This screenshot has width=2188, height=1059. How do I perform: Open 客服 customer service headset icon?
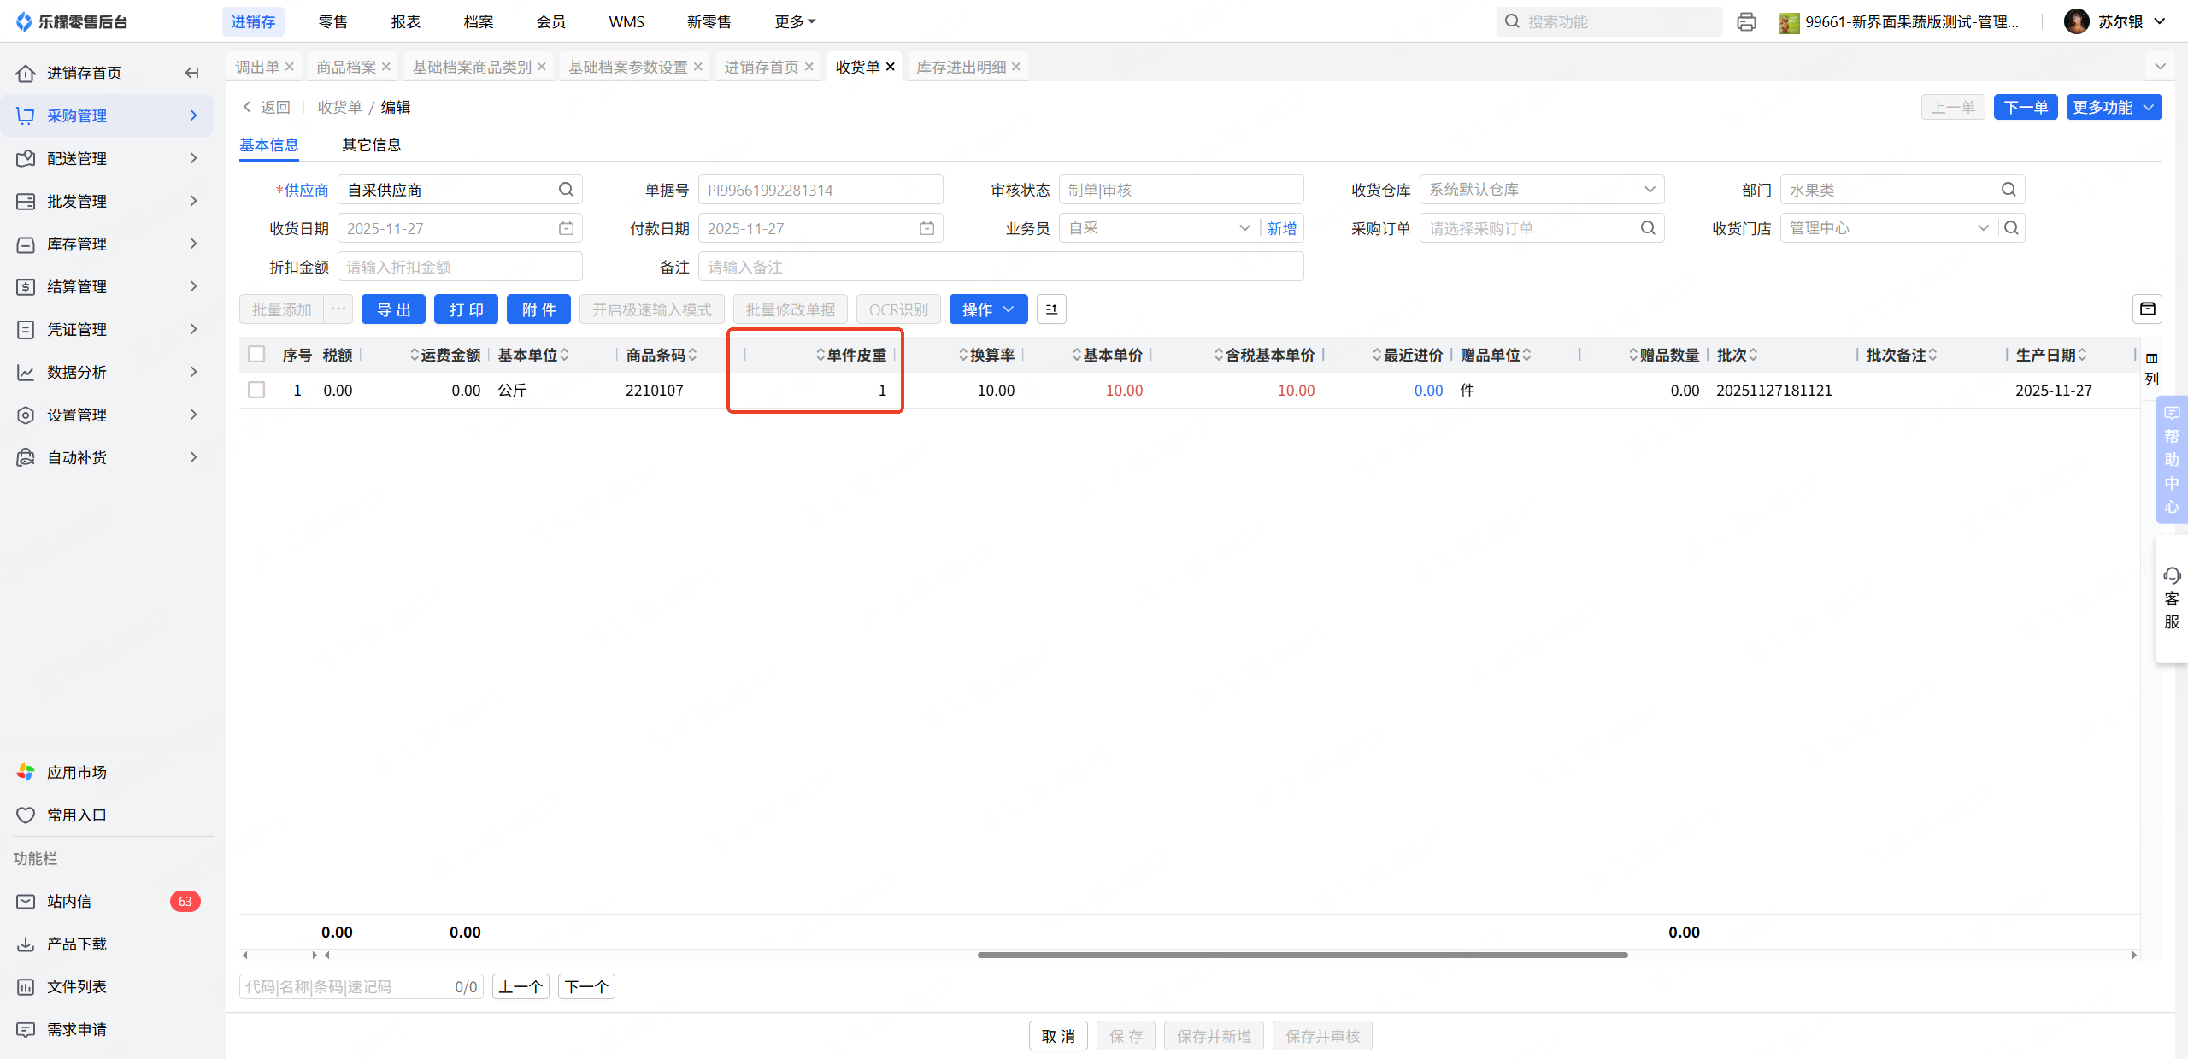2171,574
